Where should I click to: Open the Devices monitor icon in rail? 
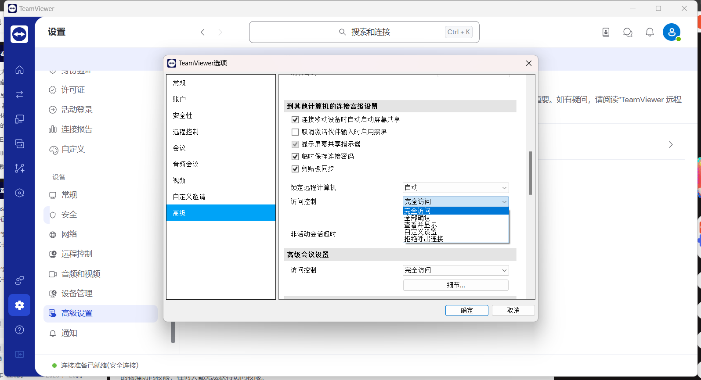click(x=19, y=119)
